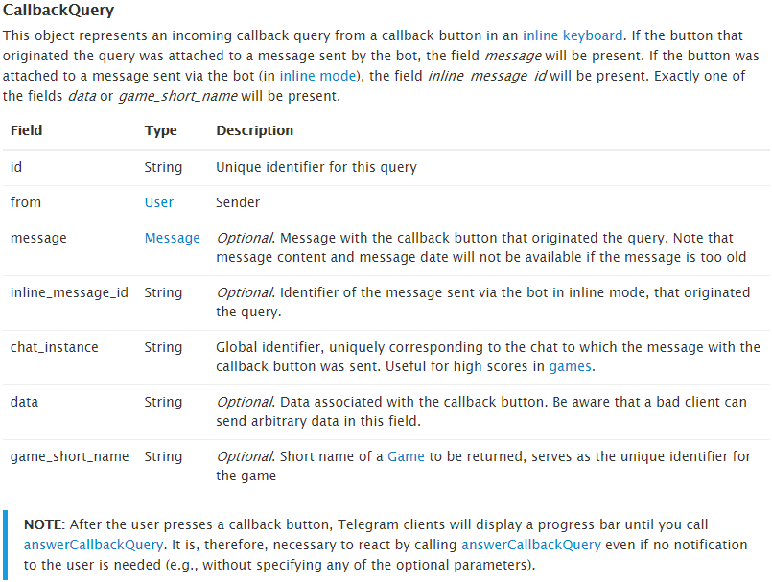The width and height of the screenshot is (772, 582).
Task: Click the Field column header
Action: [x=27, y=130]
